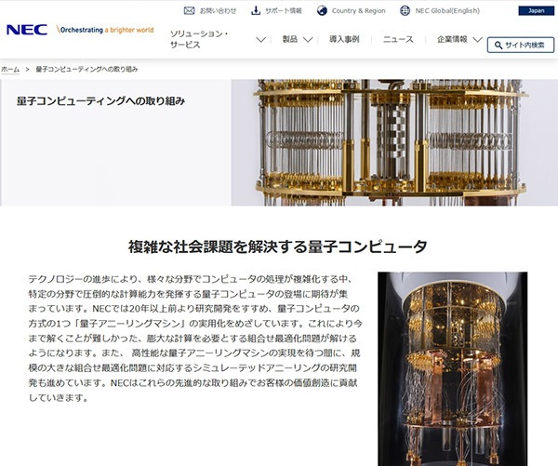Click the dark quantum annealing machine photo
This screenshot has height=466, width=558.
[x=453, y=369]
